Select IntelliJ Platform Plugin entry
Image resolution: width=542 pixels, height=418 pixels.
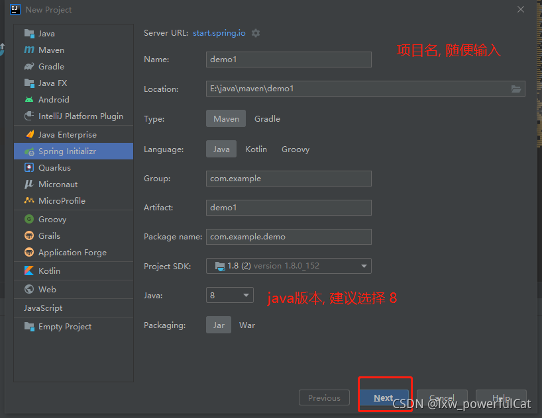(x=74, y=116)
